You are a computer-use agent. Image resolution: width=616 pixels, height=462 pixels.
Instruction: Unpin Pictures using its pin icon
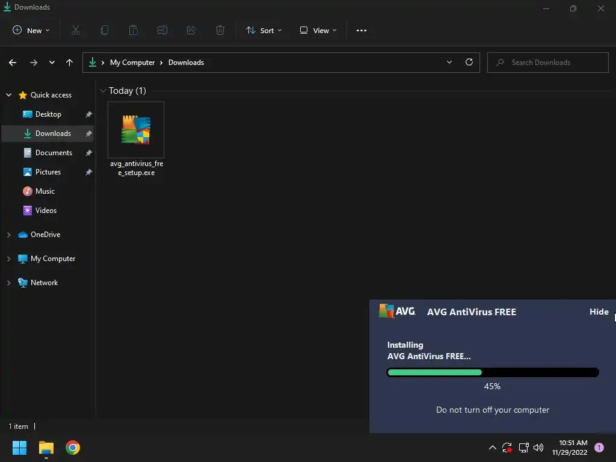point(89,172)
